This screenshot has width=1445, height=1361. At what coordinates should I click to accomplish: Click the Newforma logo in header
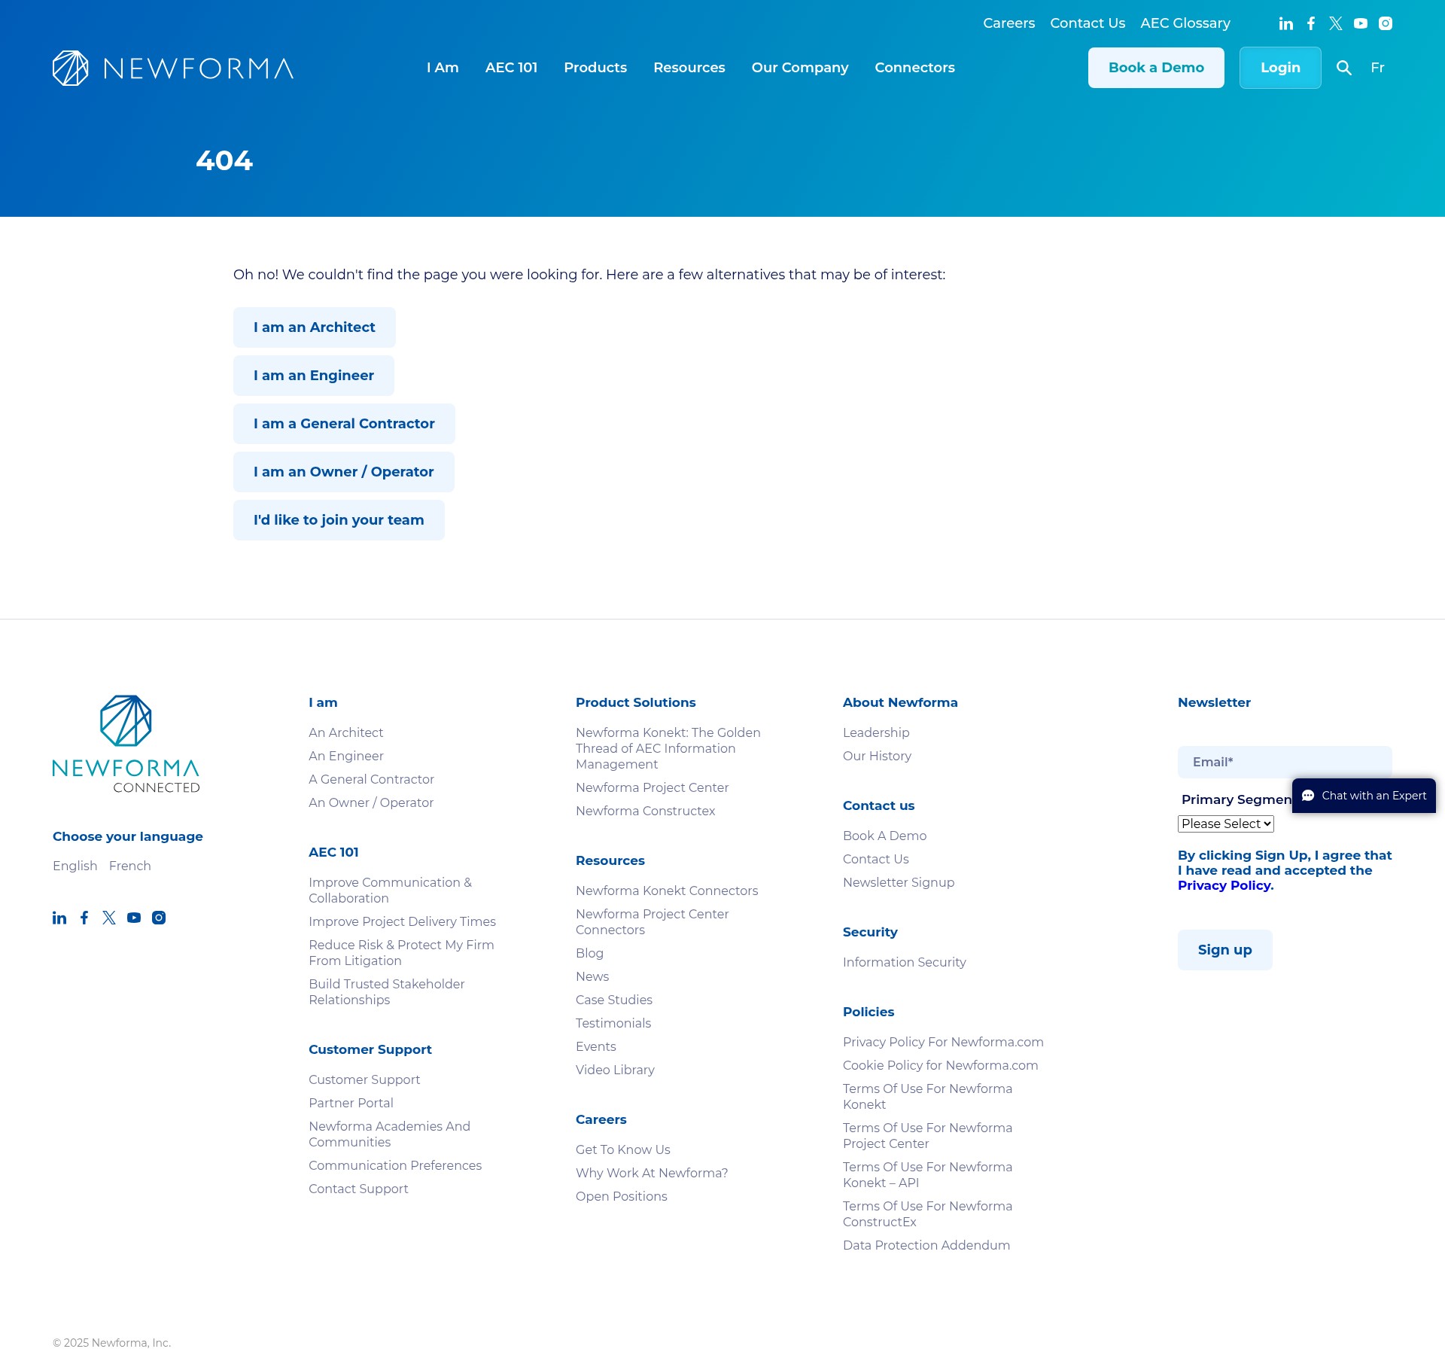click(173, 68)
